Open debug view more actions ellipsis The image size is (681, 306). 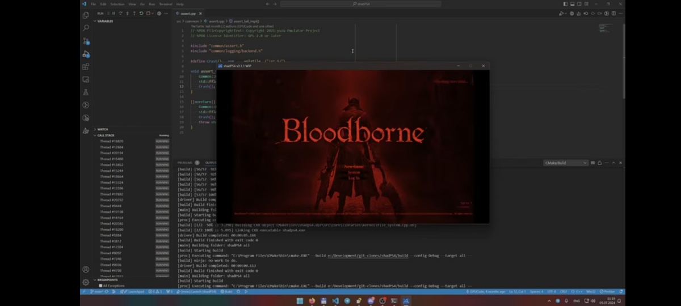166,14
